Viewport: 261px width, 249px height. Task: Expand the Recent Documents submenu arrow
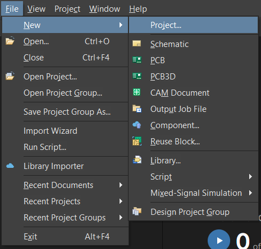[121, 185]
